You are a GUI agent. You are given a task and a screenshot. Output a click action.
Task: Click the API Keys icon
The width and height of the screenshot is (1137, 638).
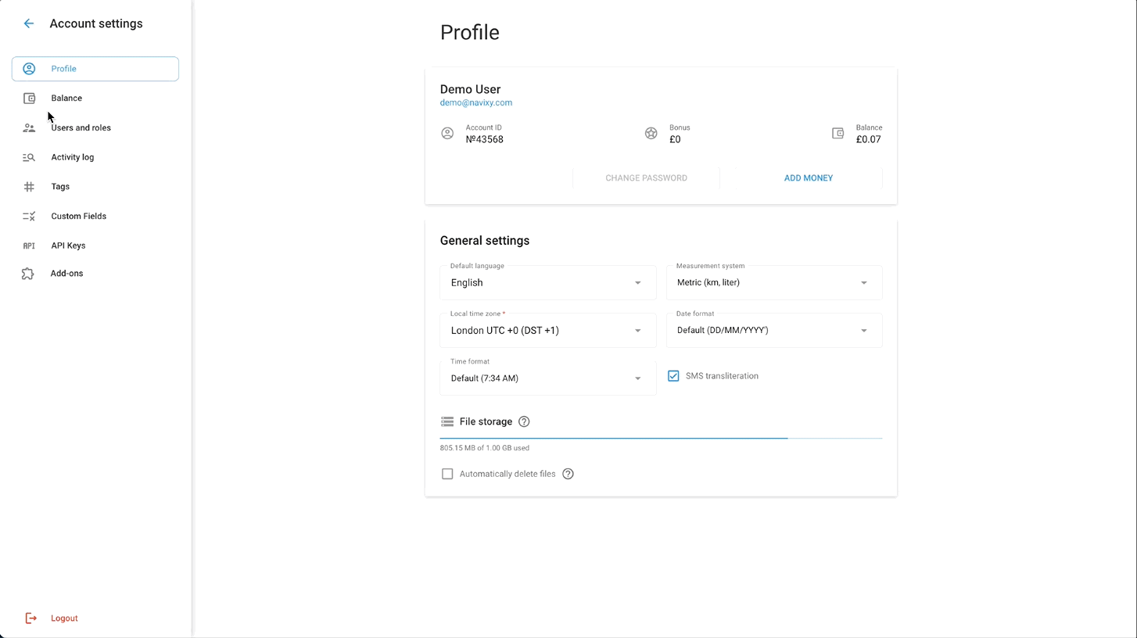(x=29, y=246)
